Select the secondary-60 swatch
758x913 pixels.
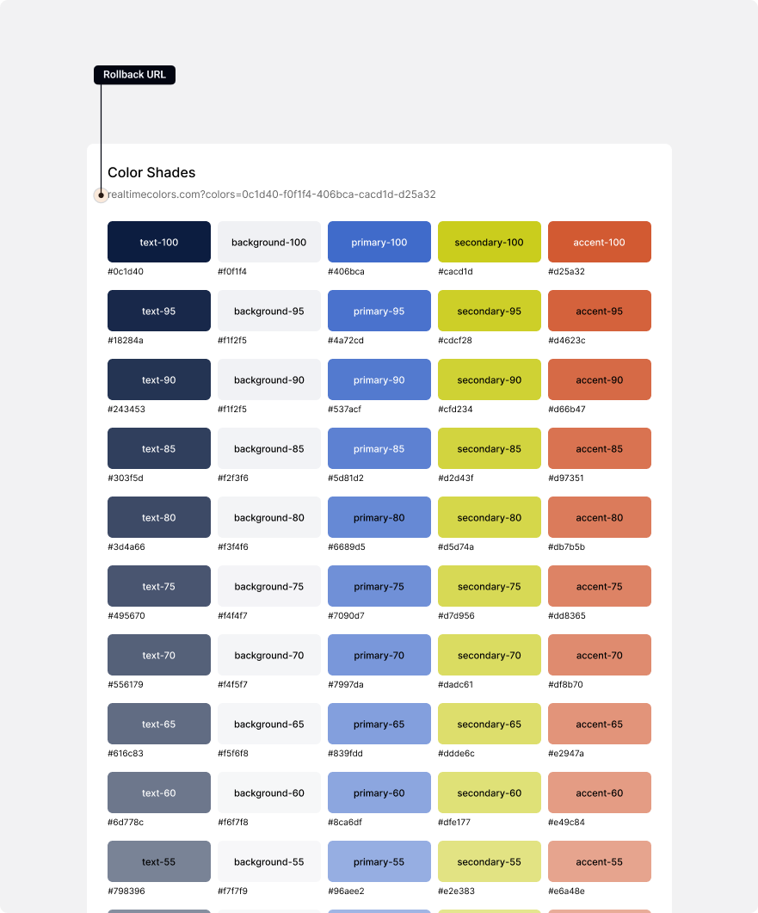coord(489,793)
